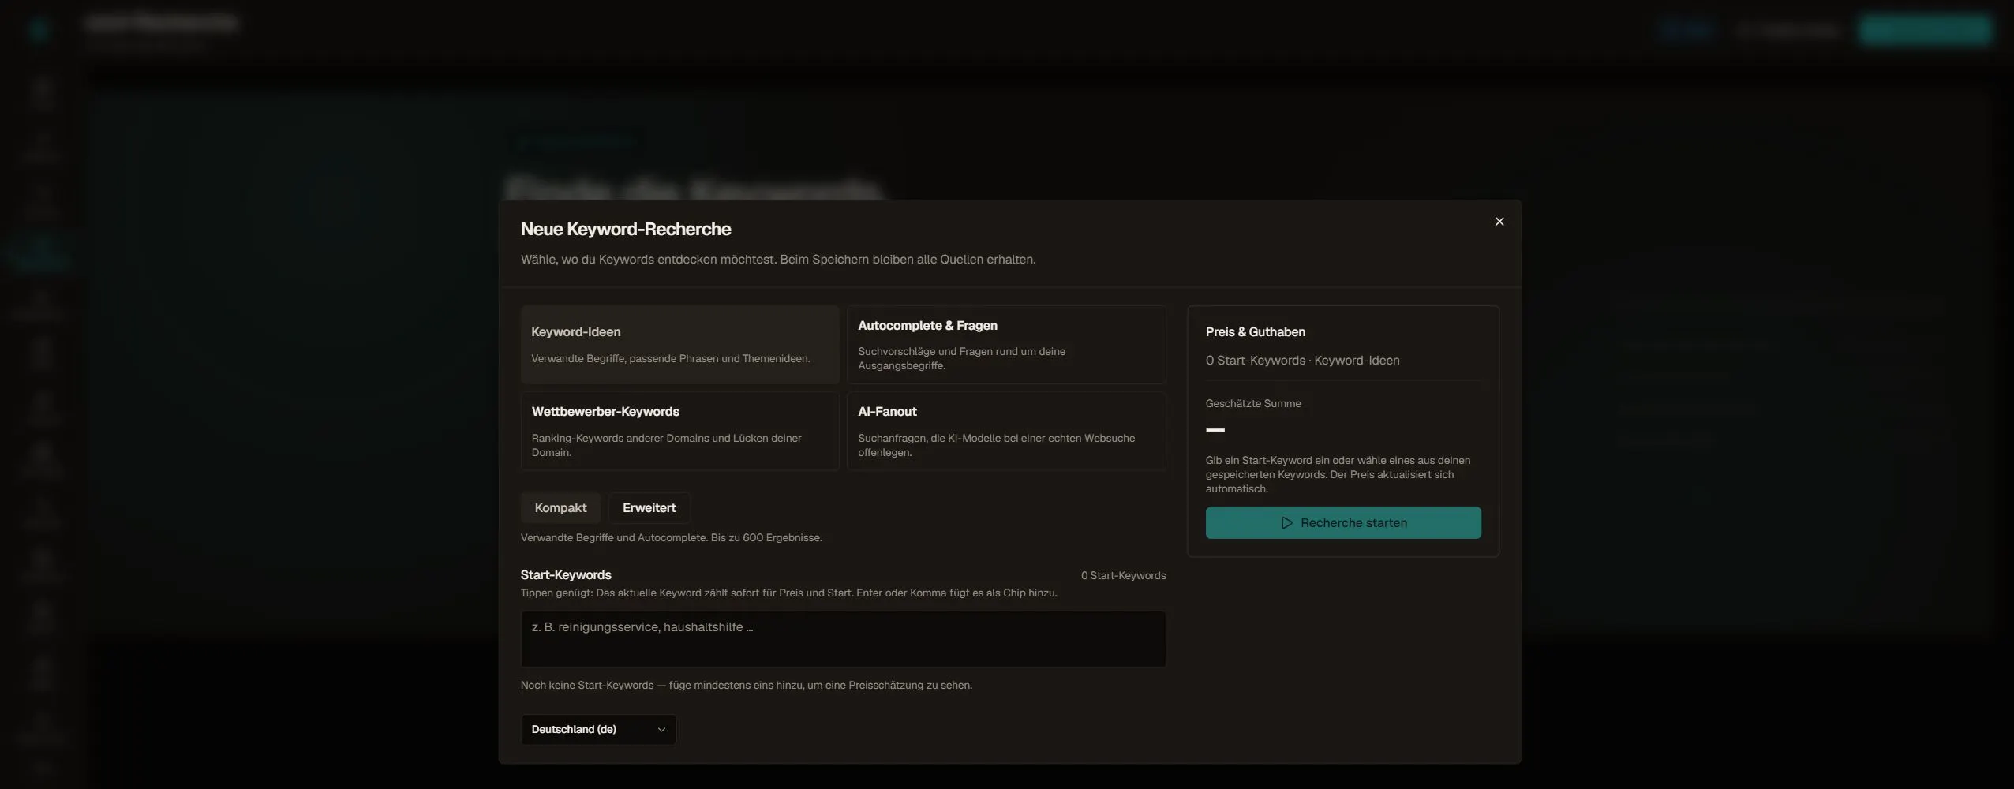Select the AI-Fanout source card
This screenshot has height=789, width=2014.
1006,431
